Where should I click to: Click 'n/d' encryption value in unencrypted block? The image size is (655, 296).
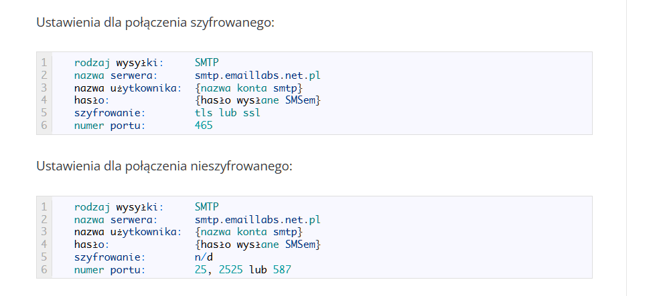[x=204, y=257]
